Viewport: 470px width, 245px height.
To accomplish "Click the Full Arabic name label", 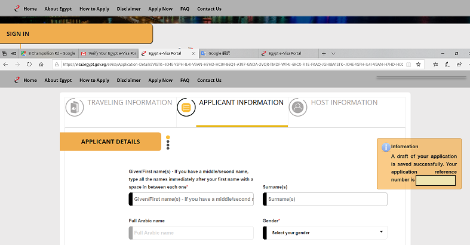I will tap(146, 220).
